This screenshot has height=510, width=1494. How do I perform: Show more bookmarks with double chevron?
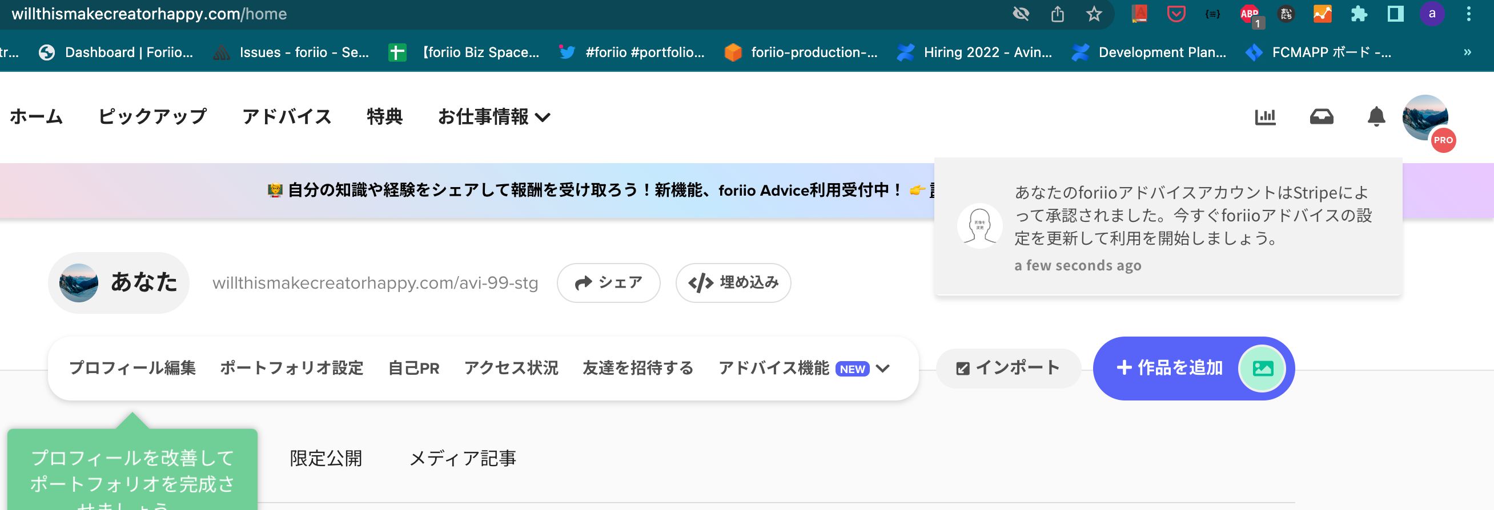point(1467,52)
